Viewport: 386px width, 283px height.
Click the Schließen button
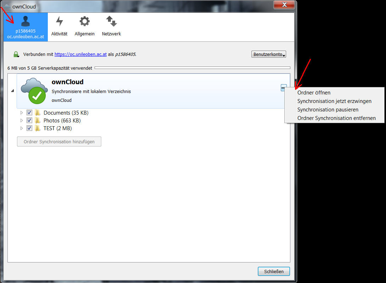point(274,271)
